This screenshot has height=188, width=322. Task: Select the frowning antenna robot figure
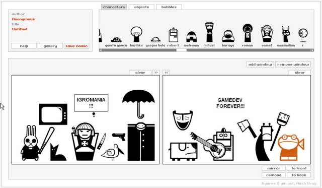pos(265,142)
